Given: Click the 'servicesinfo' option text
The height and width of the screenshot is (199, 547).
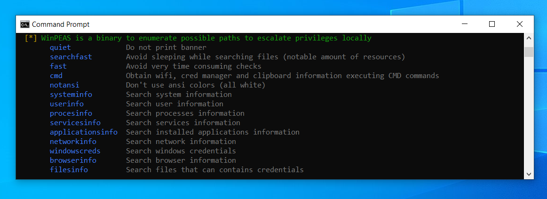Looking at the screenshot, I should tap(75, 122).
